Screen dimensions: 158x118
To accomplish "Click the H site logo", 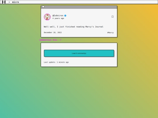I will coord(4,2).
